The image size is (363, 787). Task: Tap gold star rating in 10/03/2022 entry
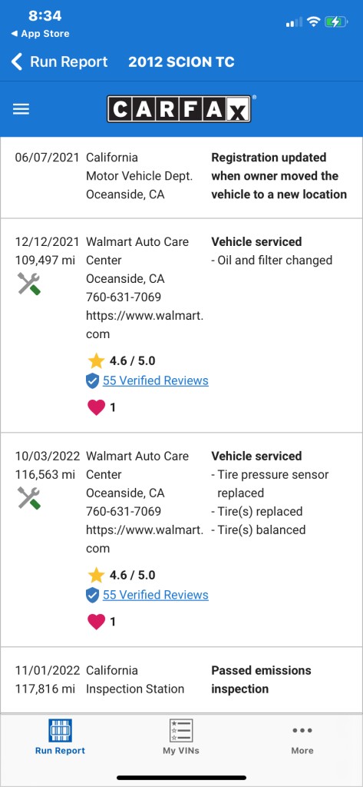pyautogui.click(x=96, y=575)
